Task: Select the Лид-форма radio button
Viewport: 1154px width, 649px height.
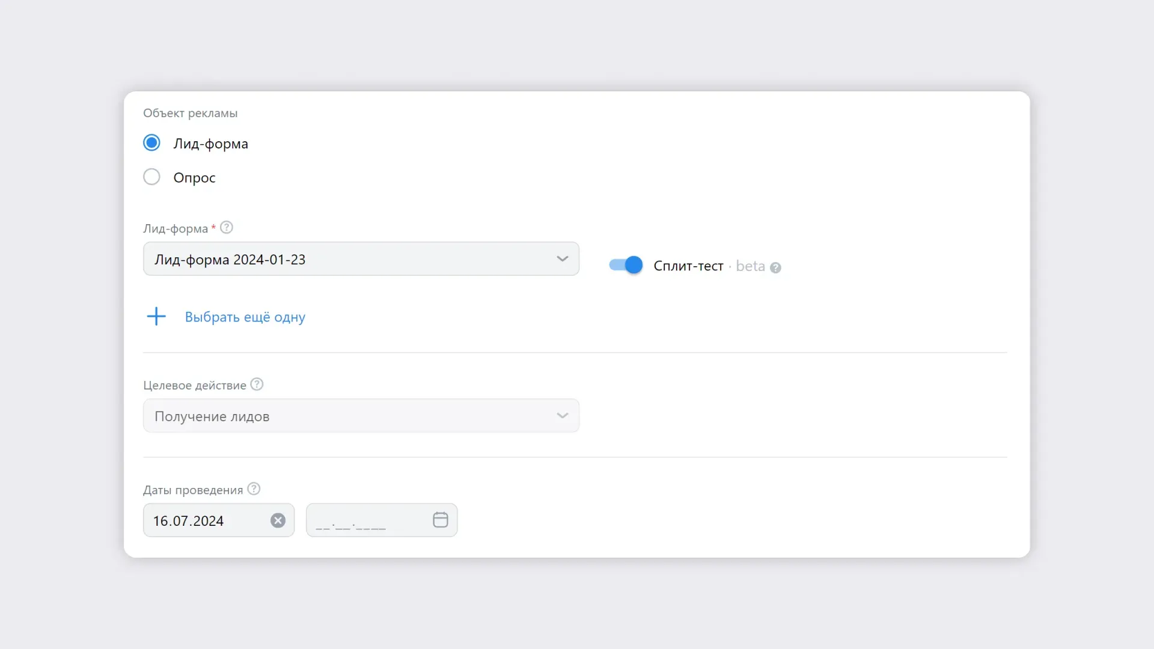Action: (x=151, y=143)
